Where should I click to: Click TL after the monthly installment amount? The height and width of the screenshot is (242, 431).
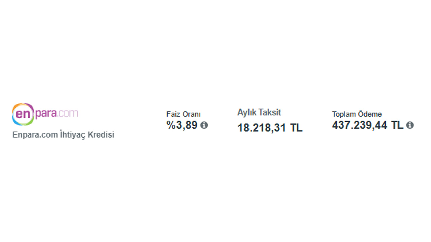296,128
